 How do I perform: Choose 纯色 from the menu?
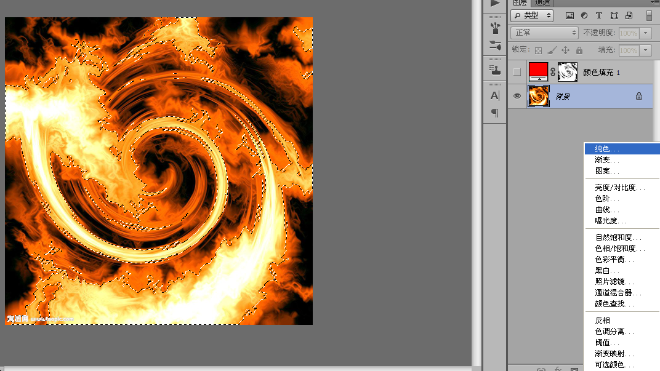coord(622,149)
